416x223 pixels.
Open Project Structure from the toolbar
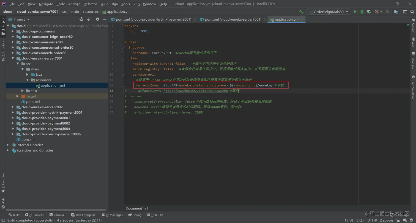pos(396,12)
